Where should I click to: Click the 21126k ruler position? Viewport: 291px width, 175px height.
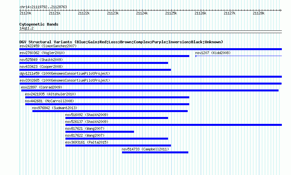tap(200, 13)
